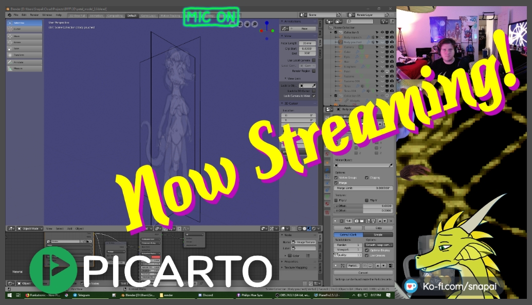The height and width of the screenshot is (305, 532).
Task: Click the hand pan-view icon in the viewport
Action: coord(247,24)
